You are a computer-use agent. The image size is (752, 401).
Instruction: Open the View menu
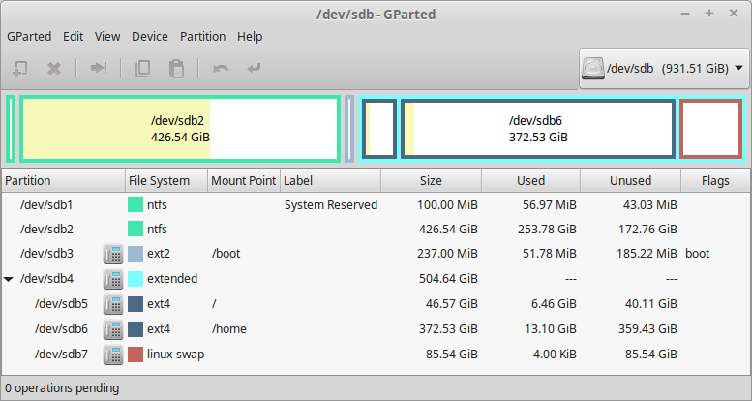[x=107, y=37]
